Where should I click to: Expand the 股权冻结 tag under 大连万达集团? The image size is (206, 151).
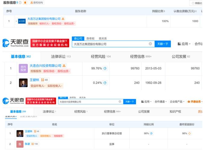click(57, 24)
